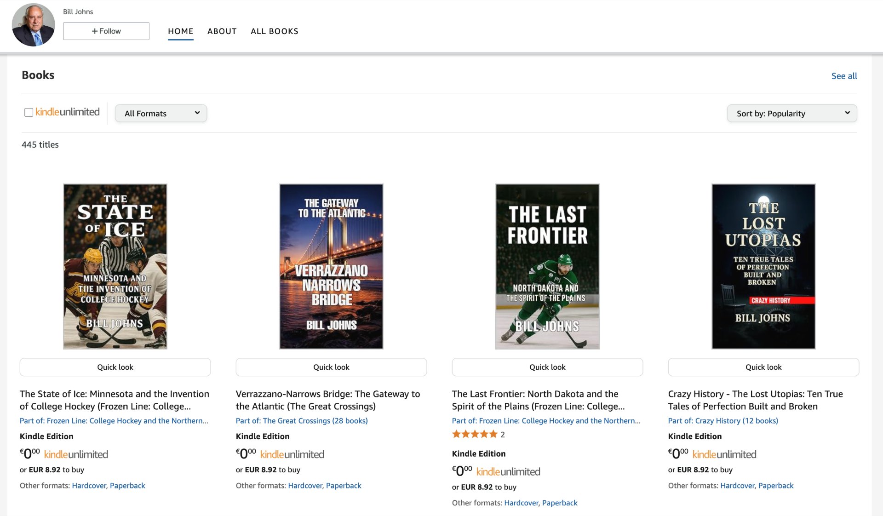Select Hardcover format for State of Ice
883x516 pixels.
89,486
